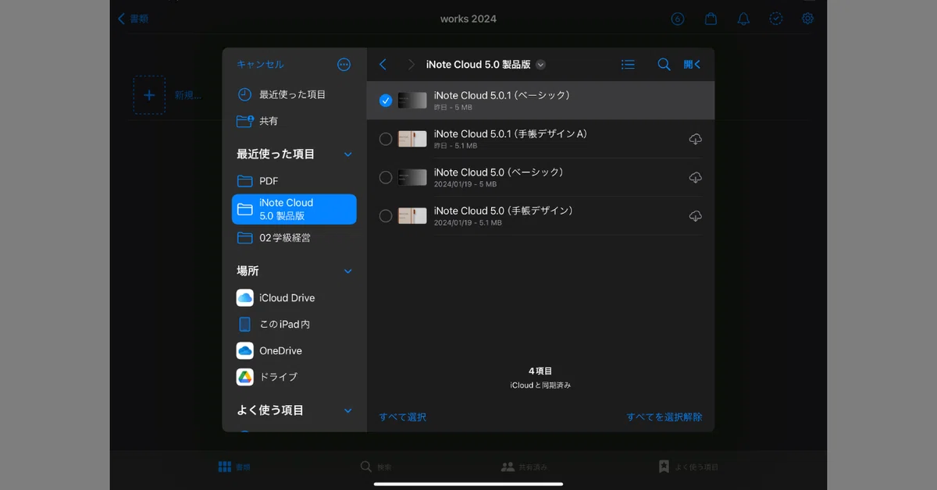The image size is (937, 490).
Task: Switch to the 検索 tab
Action: pyautogui.click(x=376, y=467)
